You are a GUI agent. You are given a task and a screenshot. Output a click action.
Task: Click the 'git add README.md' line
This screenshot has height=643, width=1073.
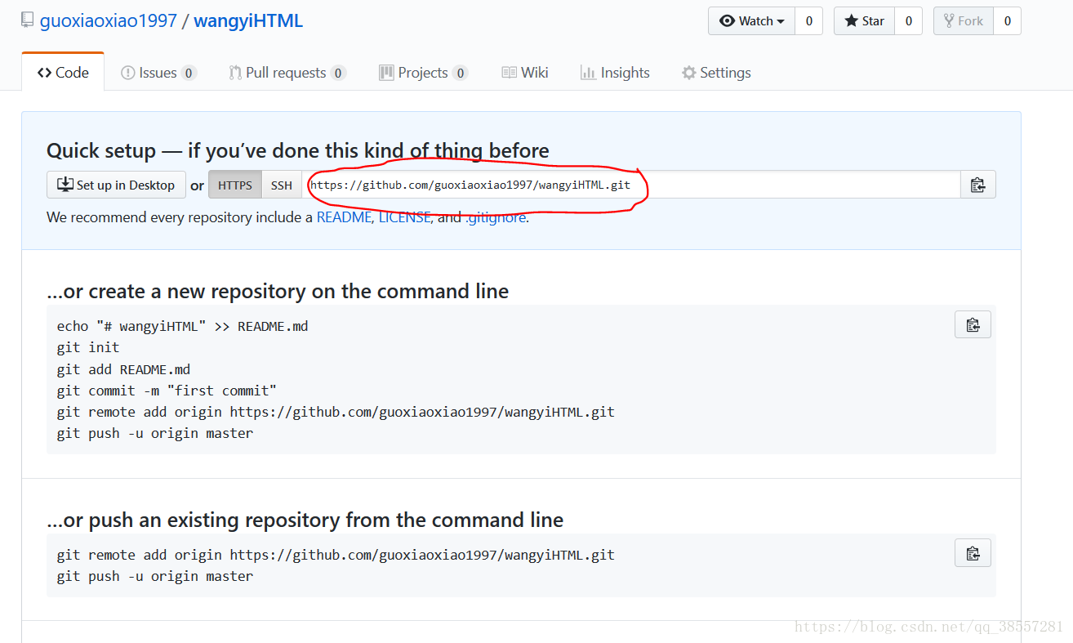[x=123, y=369]
